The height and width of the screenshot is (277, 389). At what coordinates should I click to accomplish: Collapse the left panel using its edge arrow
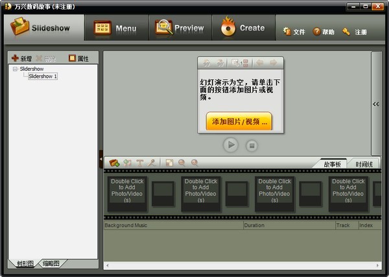pyautogui.click(x=100, y=158)
